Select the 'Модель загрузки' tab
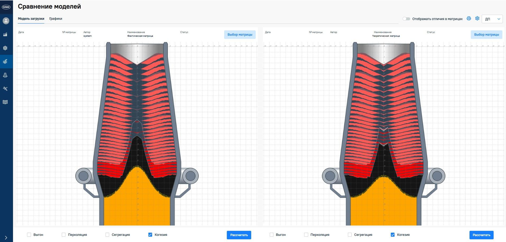 (31, 19)
